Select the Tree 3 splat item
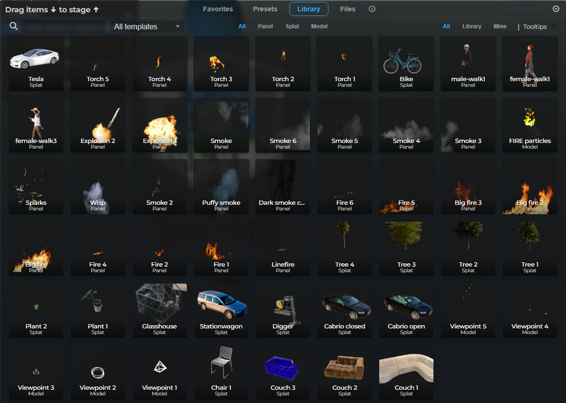 tap(407, 249)
